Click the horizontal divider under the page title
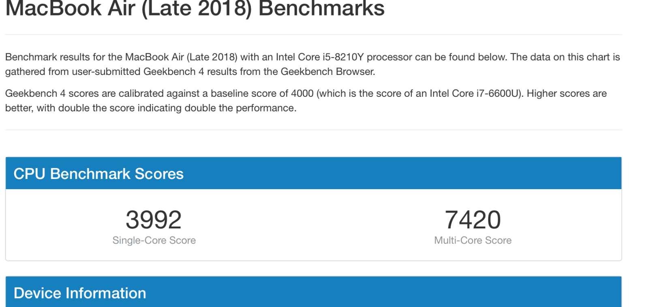Image resolution: width=648 pixels, height=307 pixels. tap(313, 34)
